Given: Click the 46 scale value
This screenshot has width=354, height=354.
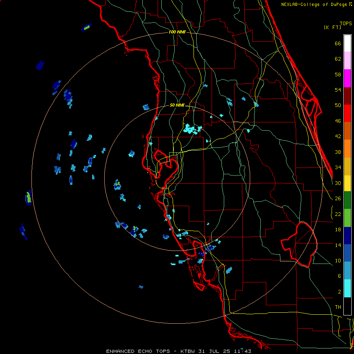Looking at the screenshot, I should (338, 121).
